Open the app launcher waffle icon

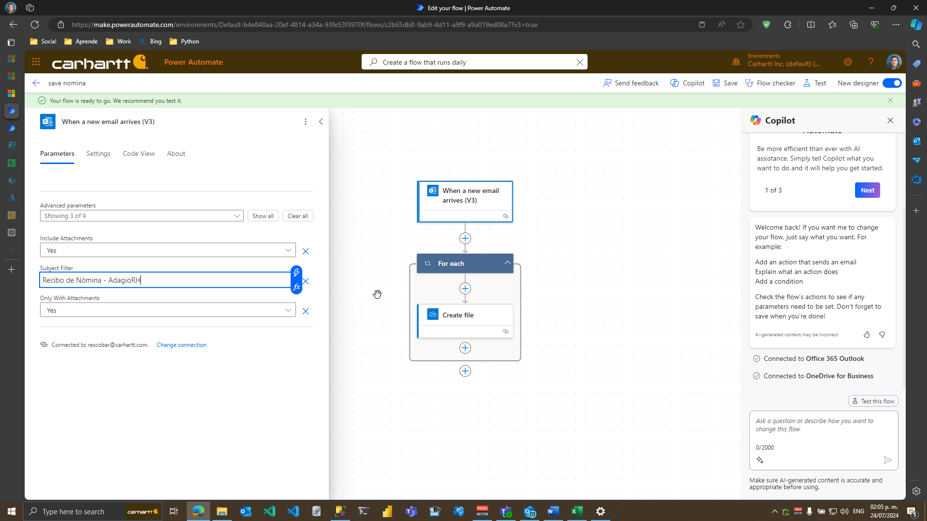(x=36, y=62)
